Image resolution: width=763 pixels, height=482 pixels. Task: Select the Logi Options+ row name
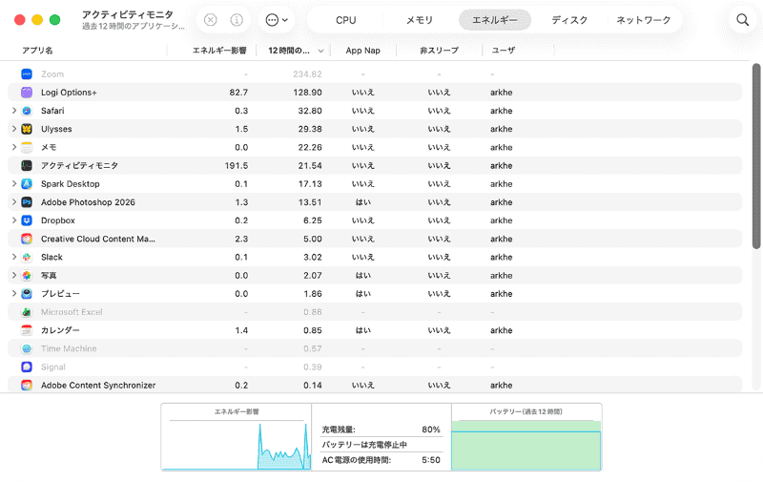[x=69, y=93]
